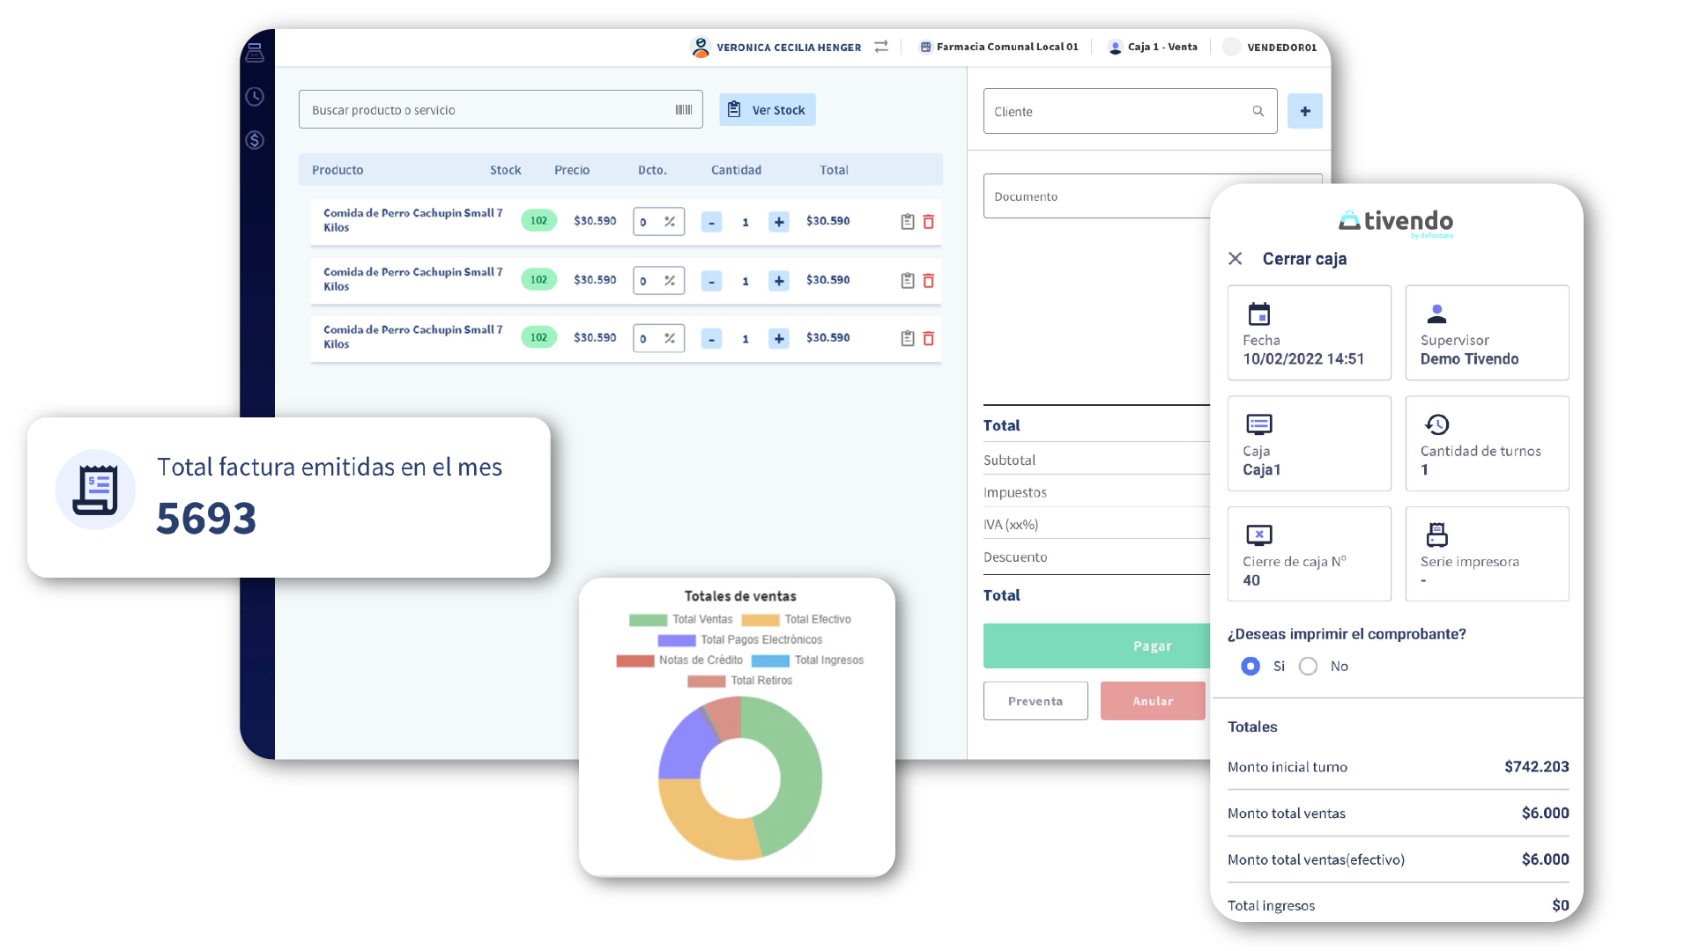Click the $742.203 Monto inicial turno value
Image resolution: width=1692 pixels, height=951 pixels.
(1536, 767)
